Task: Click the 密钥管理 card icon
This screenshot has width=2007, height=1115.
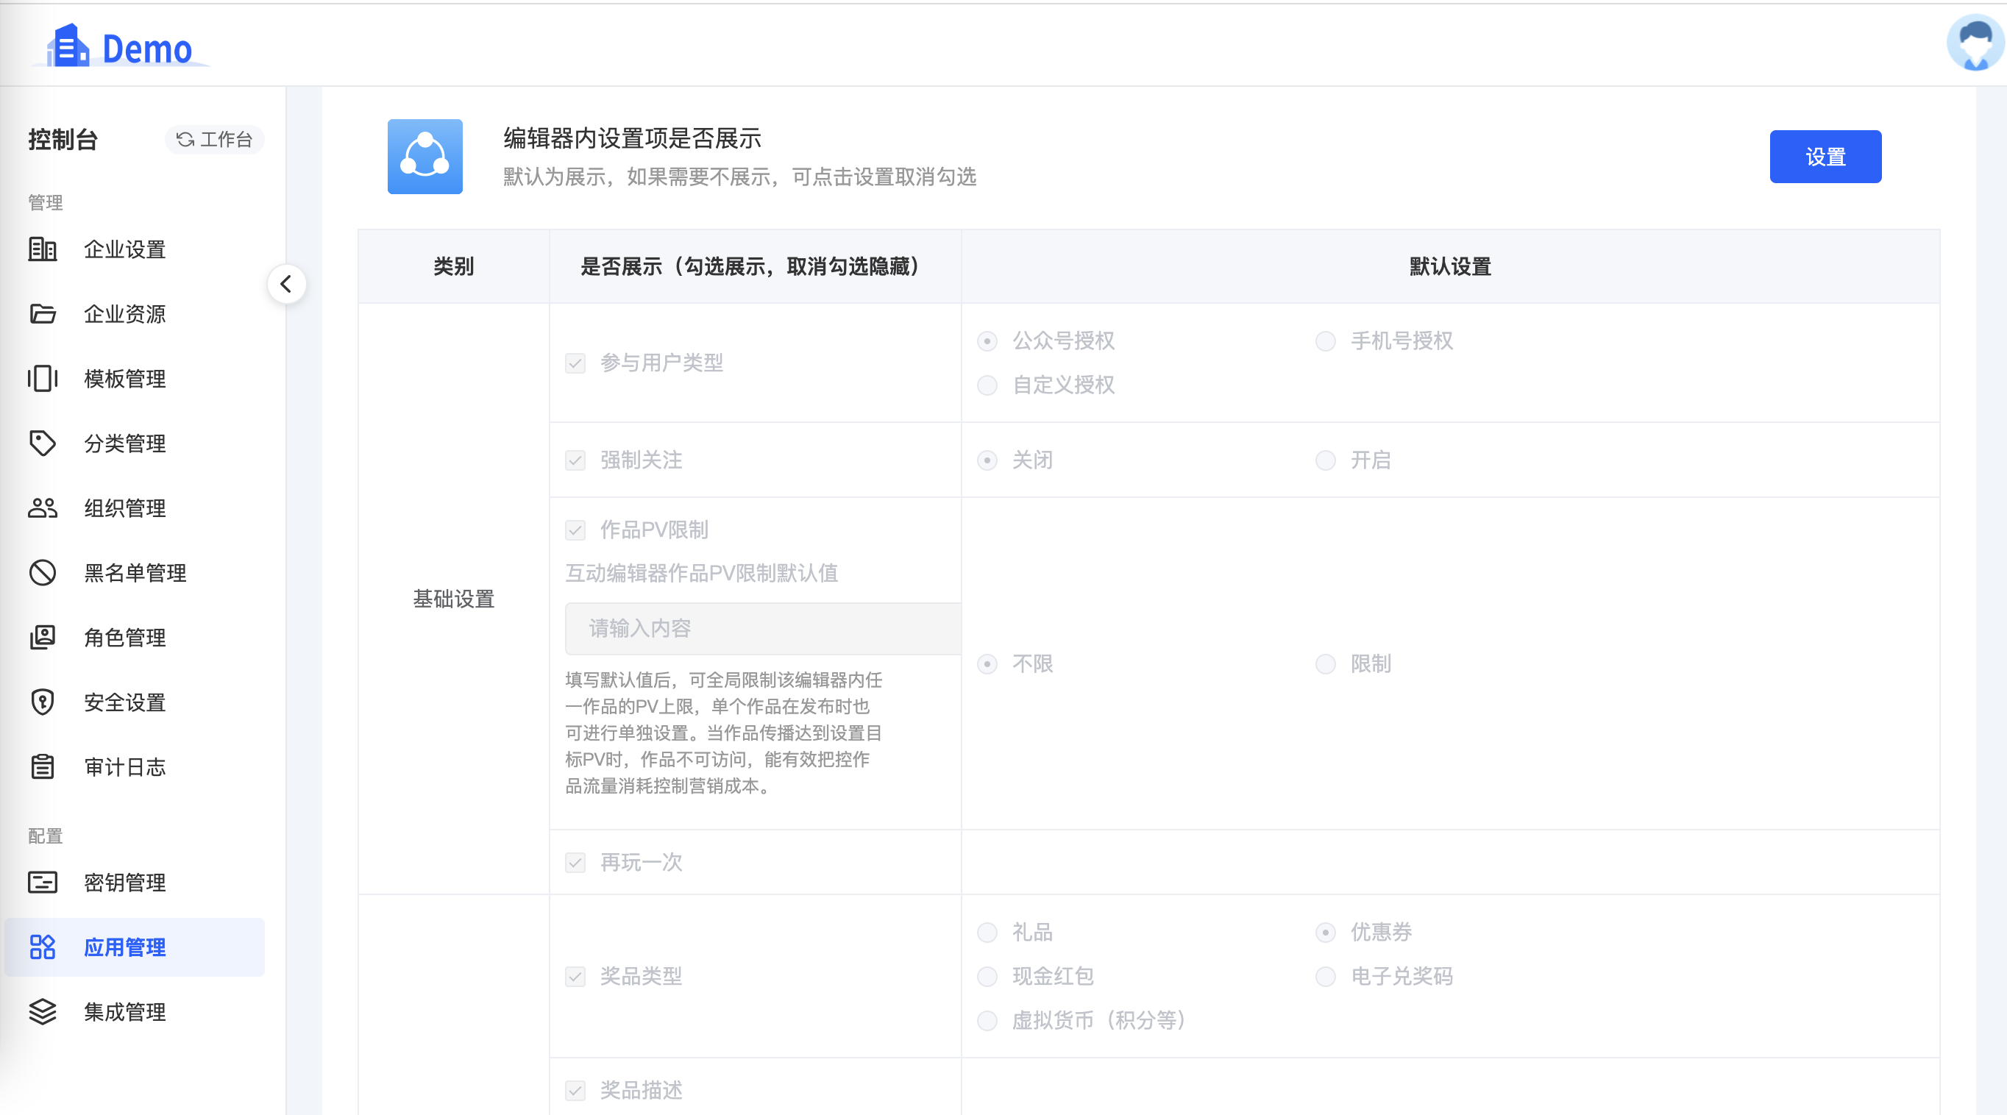Action: pyautogui.click(x=43, y=882)
